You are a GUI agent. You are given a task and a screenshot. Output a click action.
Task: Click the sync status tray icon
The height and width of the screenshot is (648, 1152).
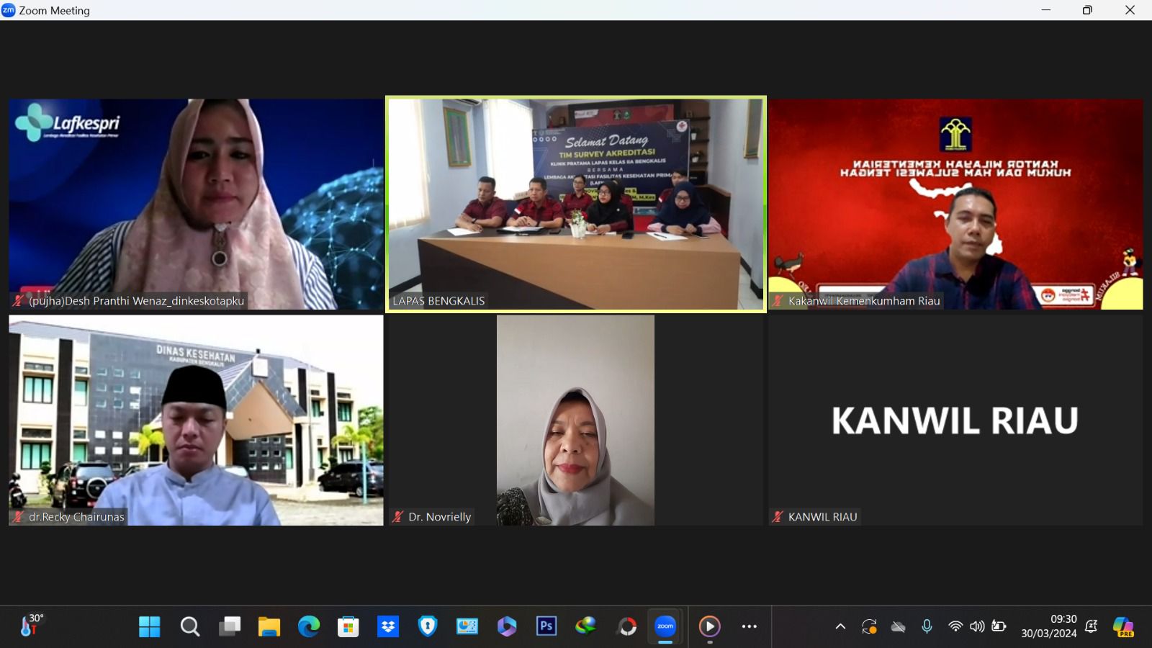point(870,627)
